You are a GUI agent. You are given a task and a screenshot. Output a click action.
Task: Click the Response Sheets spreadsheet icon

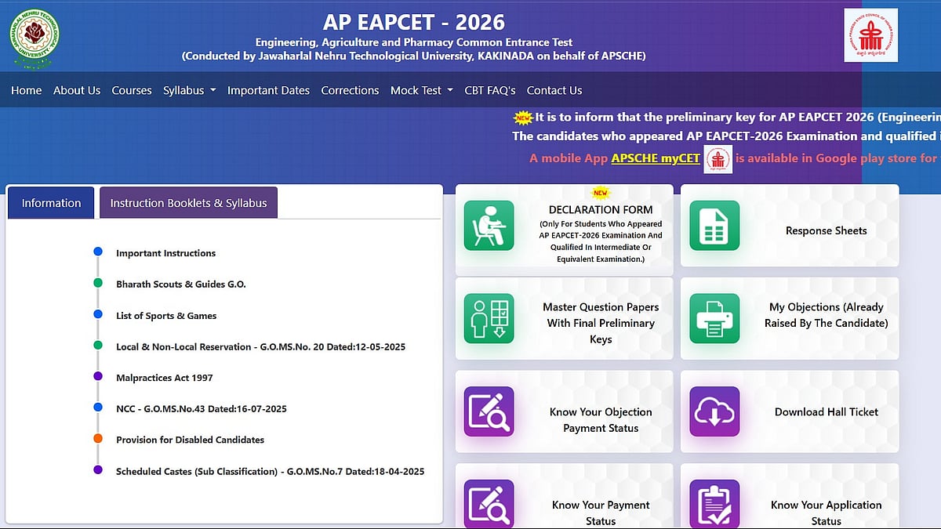click(x=714, y=226)
